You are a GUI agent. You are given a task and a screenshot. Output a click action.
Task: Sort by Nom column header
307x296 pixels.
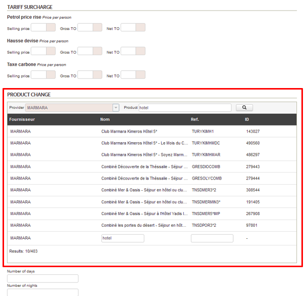pos(105,119)
